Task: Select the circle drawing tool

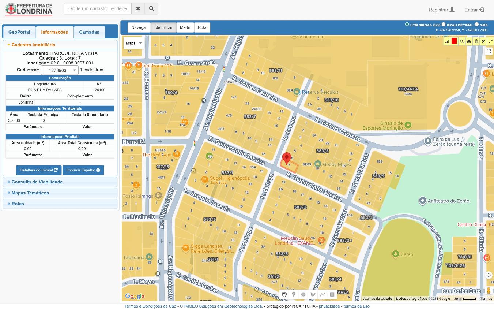Action: (303, 294)
